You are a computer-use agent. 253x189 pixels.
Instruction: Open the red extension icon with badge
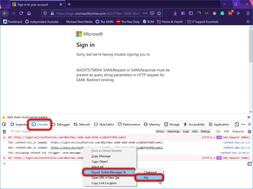(230, 13)
